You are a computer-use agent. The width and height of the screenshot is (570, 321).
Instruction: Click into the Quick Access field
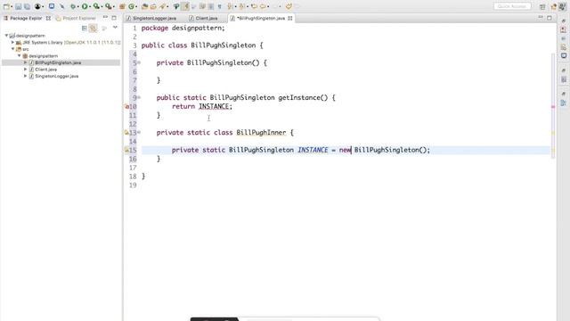click(512, 6)
